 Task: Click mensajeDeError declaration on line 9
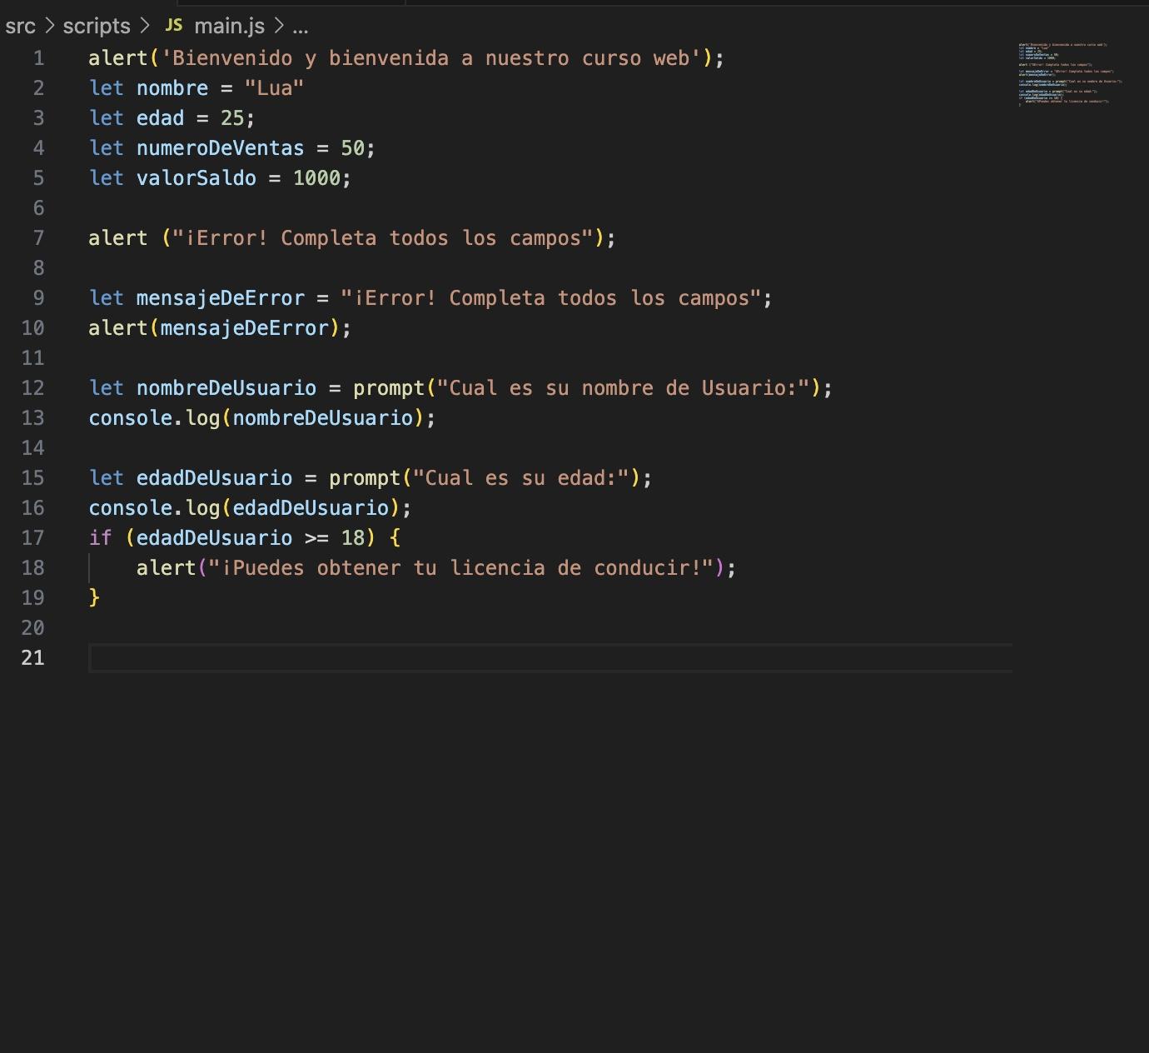tap(221, 298)
